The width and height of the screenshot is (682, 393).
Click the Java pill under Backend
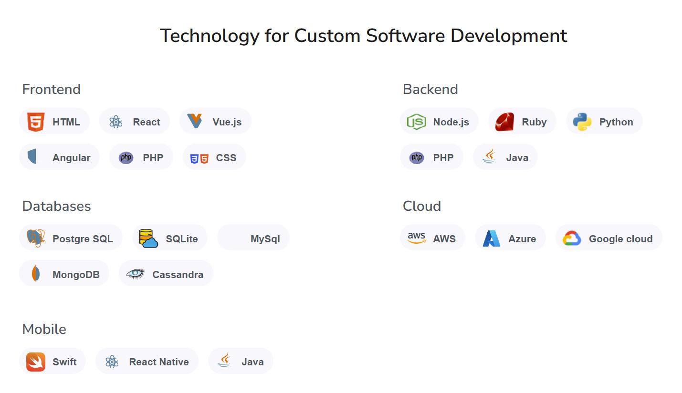(505, 157)
